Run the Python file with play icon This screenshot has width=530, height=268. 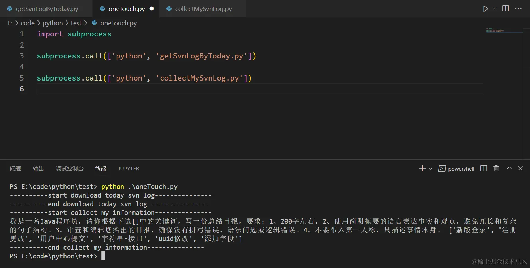[x=486, y=9]
